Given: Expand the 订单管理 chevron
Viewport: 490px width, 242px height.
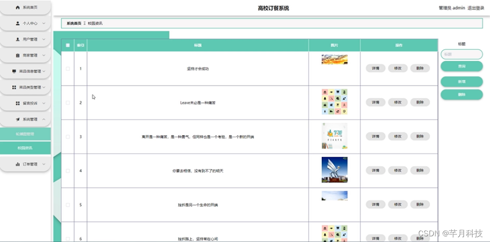Looking at the screenshot, I should point(44,164).
